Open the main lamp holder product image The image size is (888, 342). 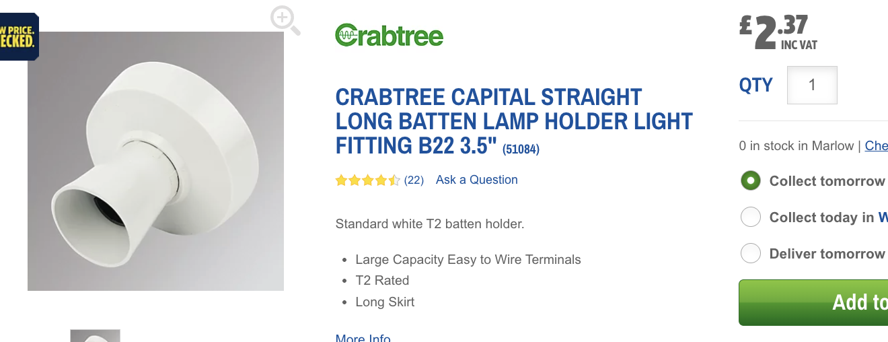[155, 162]
